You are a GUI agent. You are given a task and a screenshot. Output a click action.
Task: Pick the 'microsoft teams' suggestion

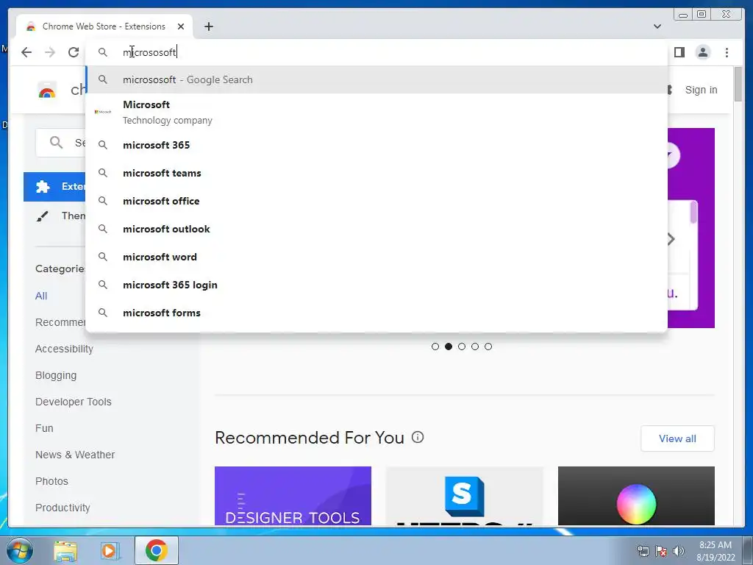pos(376,173)
